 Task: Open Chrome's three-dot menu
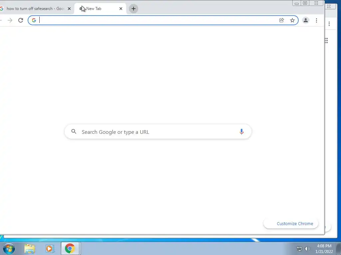pos(316,20)
